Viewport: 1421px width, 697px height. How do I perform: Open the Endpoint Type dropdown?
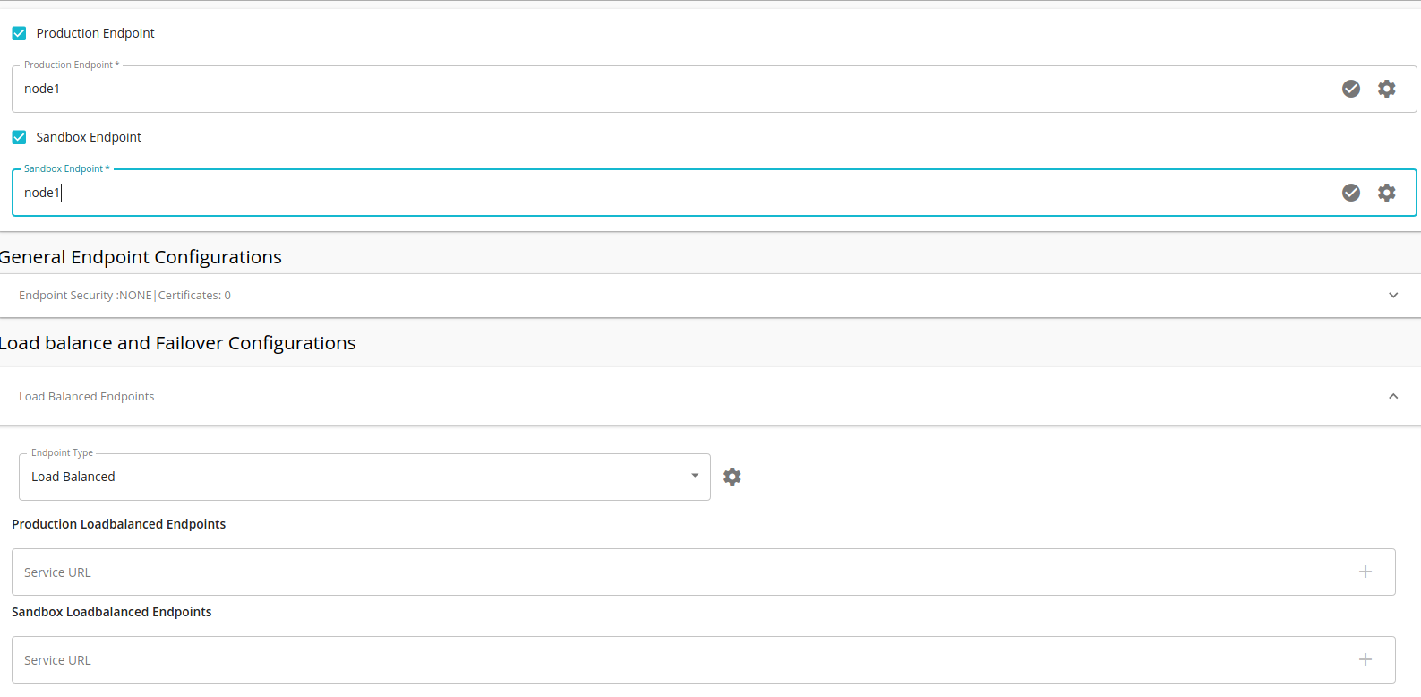[x=695, y=476]
